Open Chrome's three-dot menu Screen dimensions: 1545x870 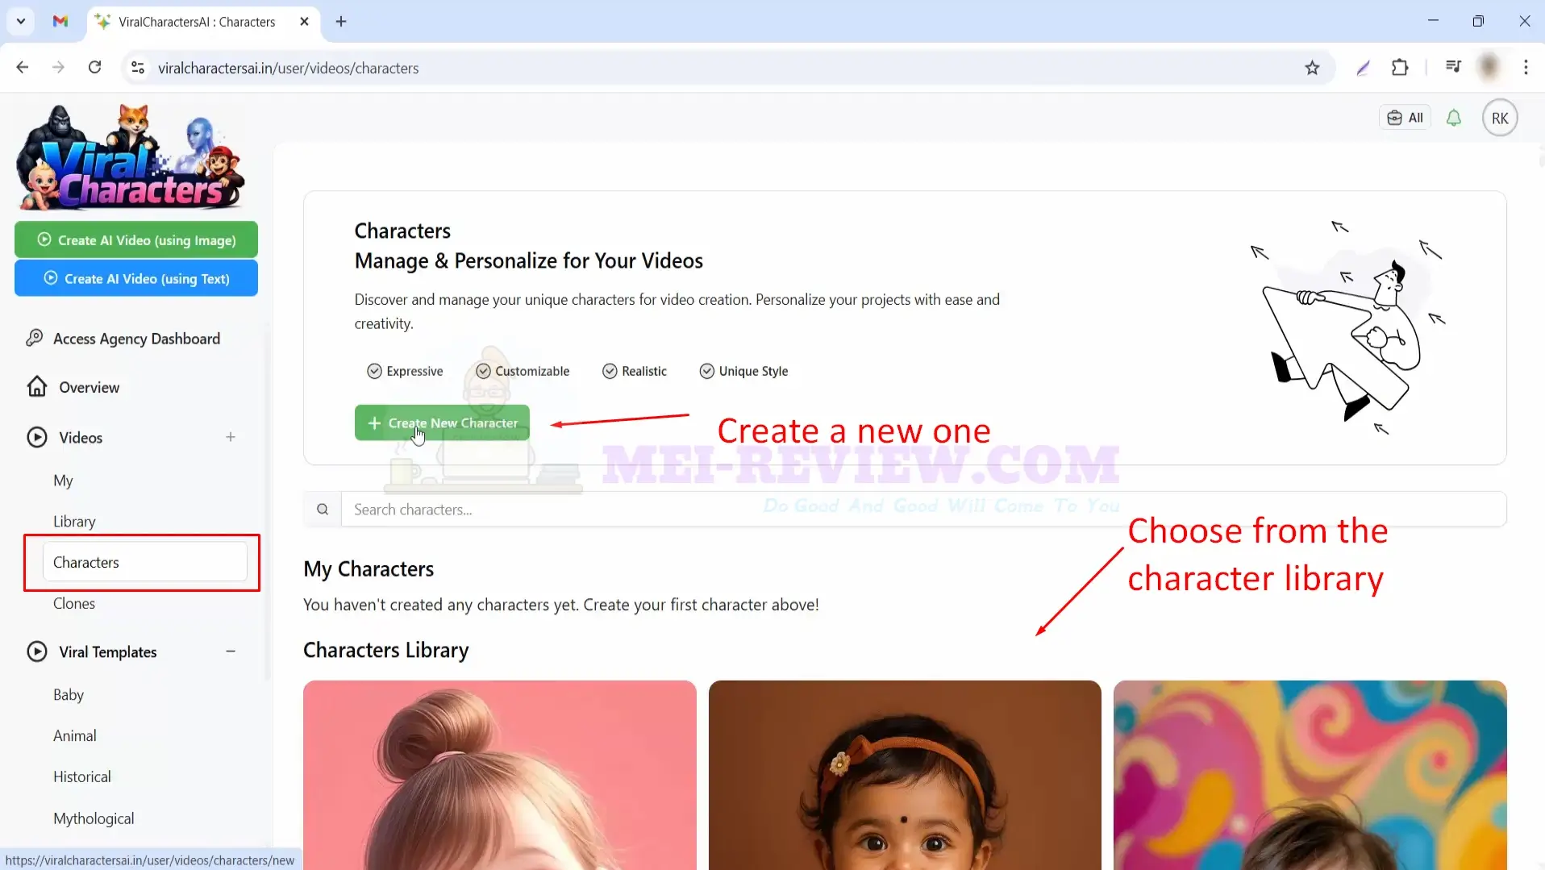click(1526, 68)
